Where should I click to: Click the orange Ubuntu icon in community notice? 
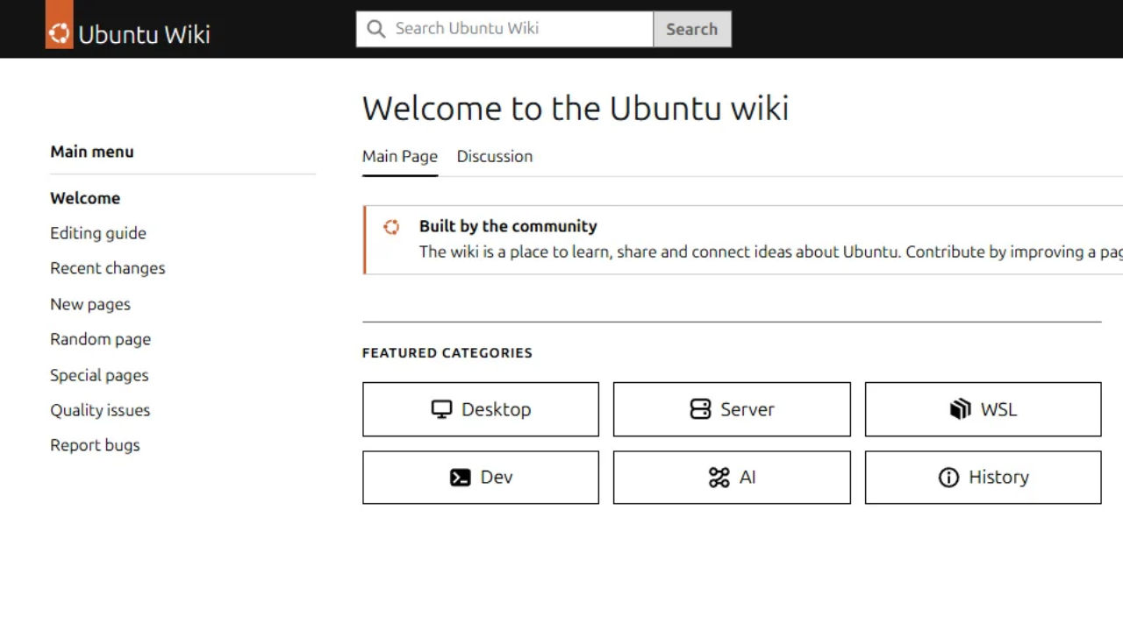pos(391,227)
